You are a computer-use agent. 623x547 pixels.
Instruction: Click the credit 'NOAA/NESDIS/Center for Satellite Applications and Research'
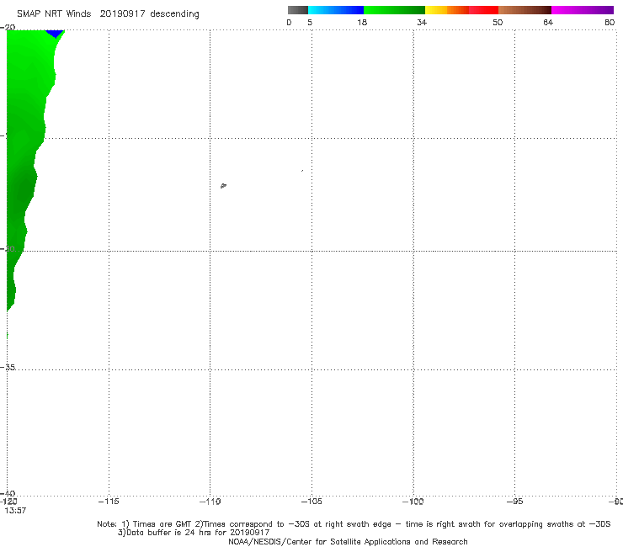click(348, 542)
